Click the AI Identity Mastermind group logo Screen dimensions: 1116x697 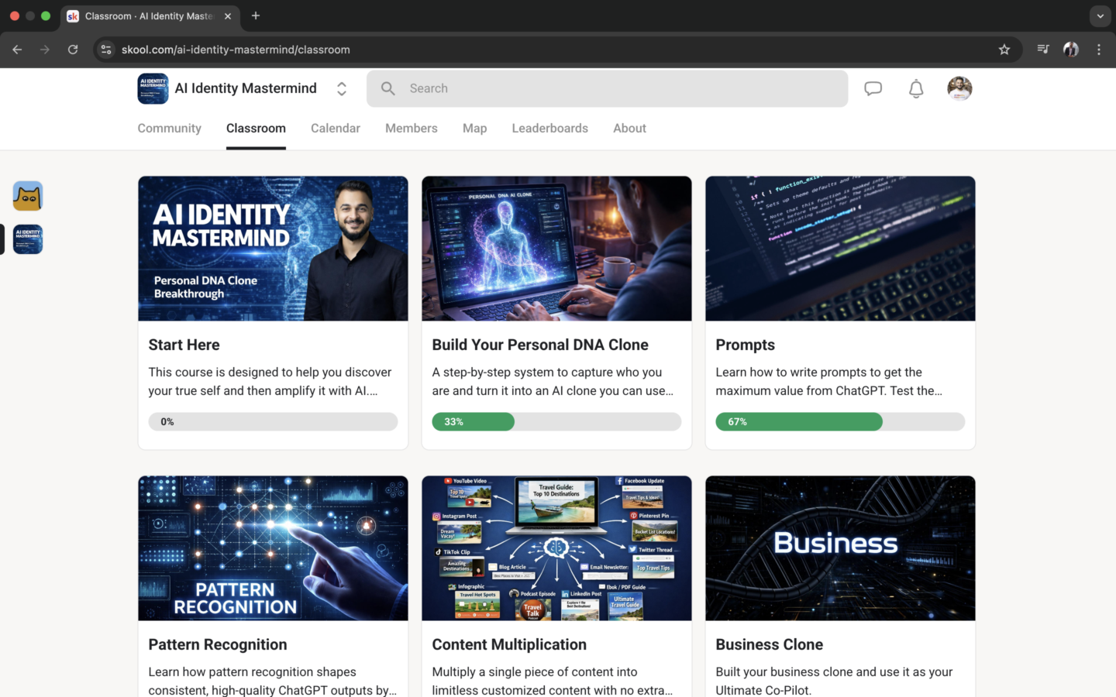tap(153, 88)
